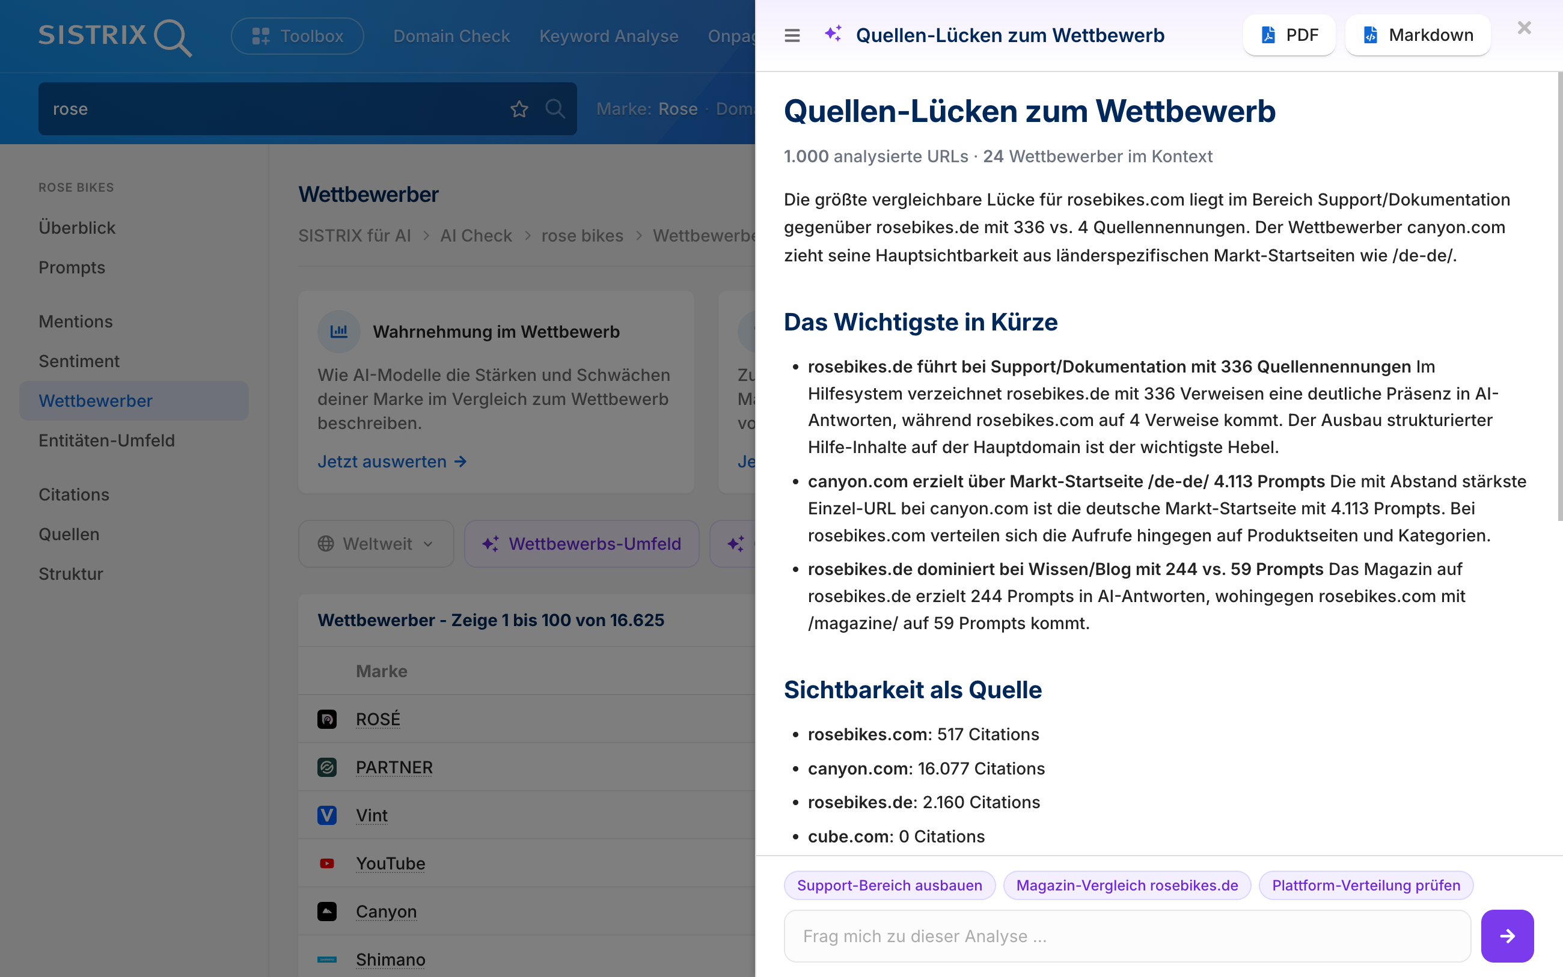Export analysis as Markdown
Viewport: 1563px width, 977px height.
point(1418,35)
